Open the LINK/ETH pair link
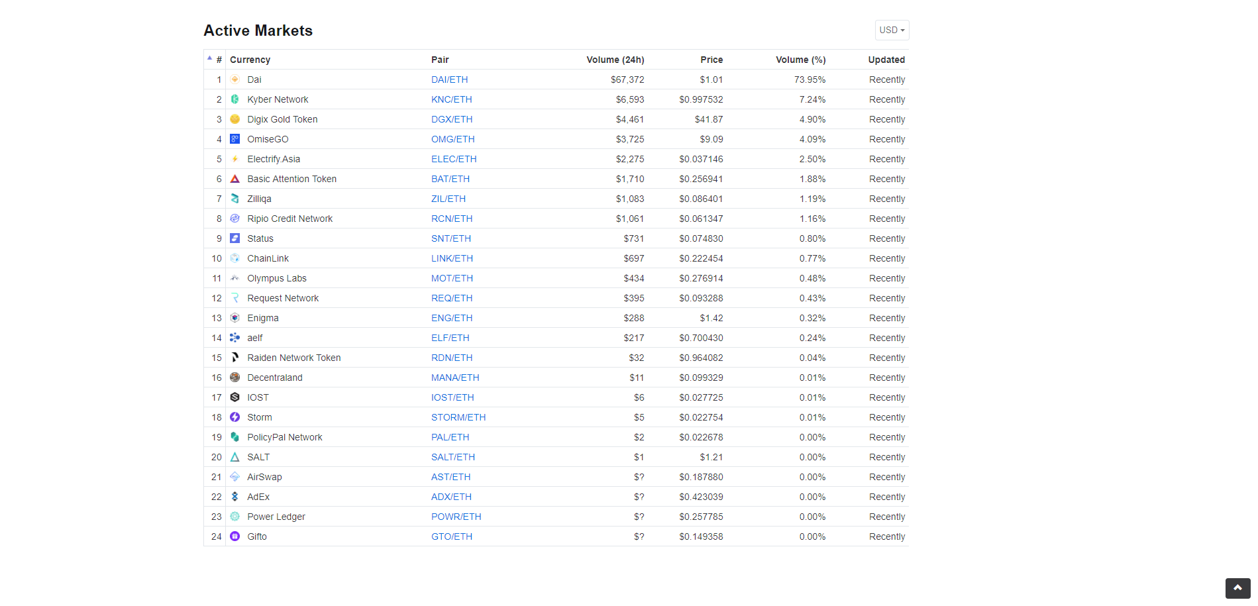1258x606 pixels. click(452, 258)
